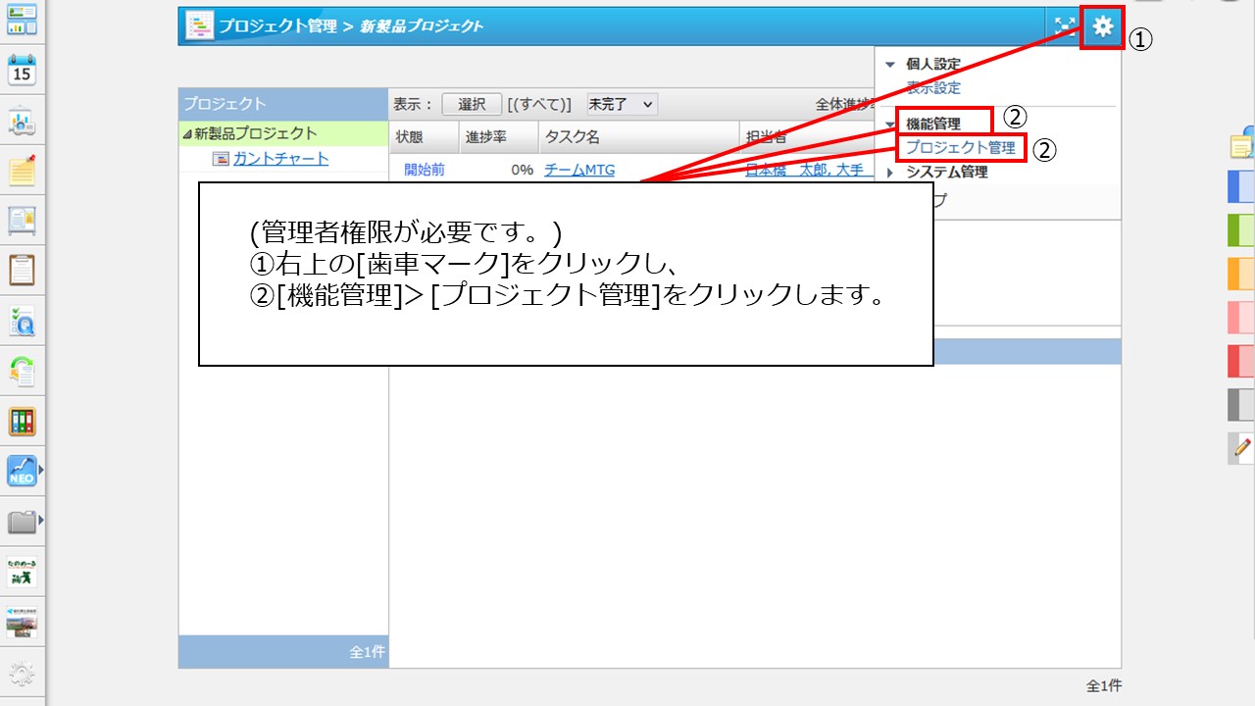
Task: Click the gear settings icon in blue header
Action: click(1103, 26)
